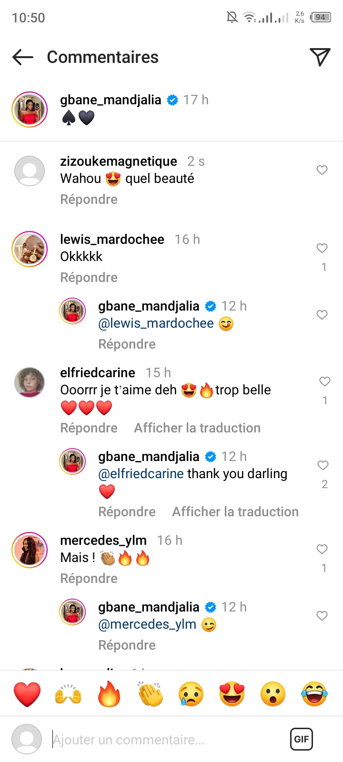Open the GIF picker

[x=302, y=739]
